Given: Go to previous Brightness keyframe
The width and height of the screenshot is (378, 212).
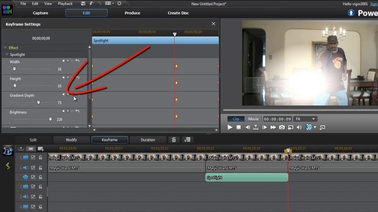Looking at the screenshot, I should point(63,111).
